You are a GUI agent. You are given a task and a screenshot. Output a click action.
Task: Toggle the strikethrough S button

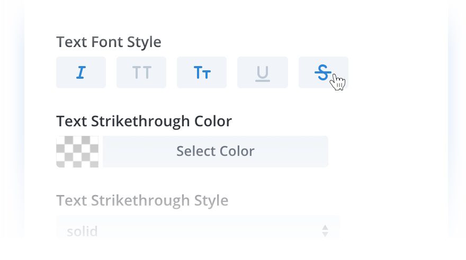tap(323, 72)
